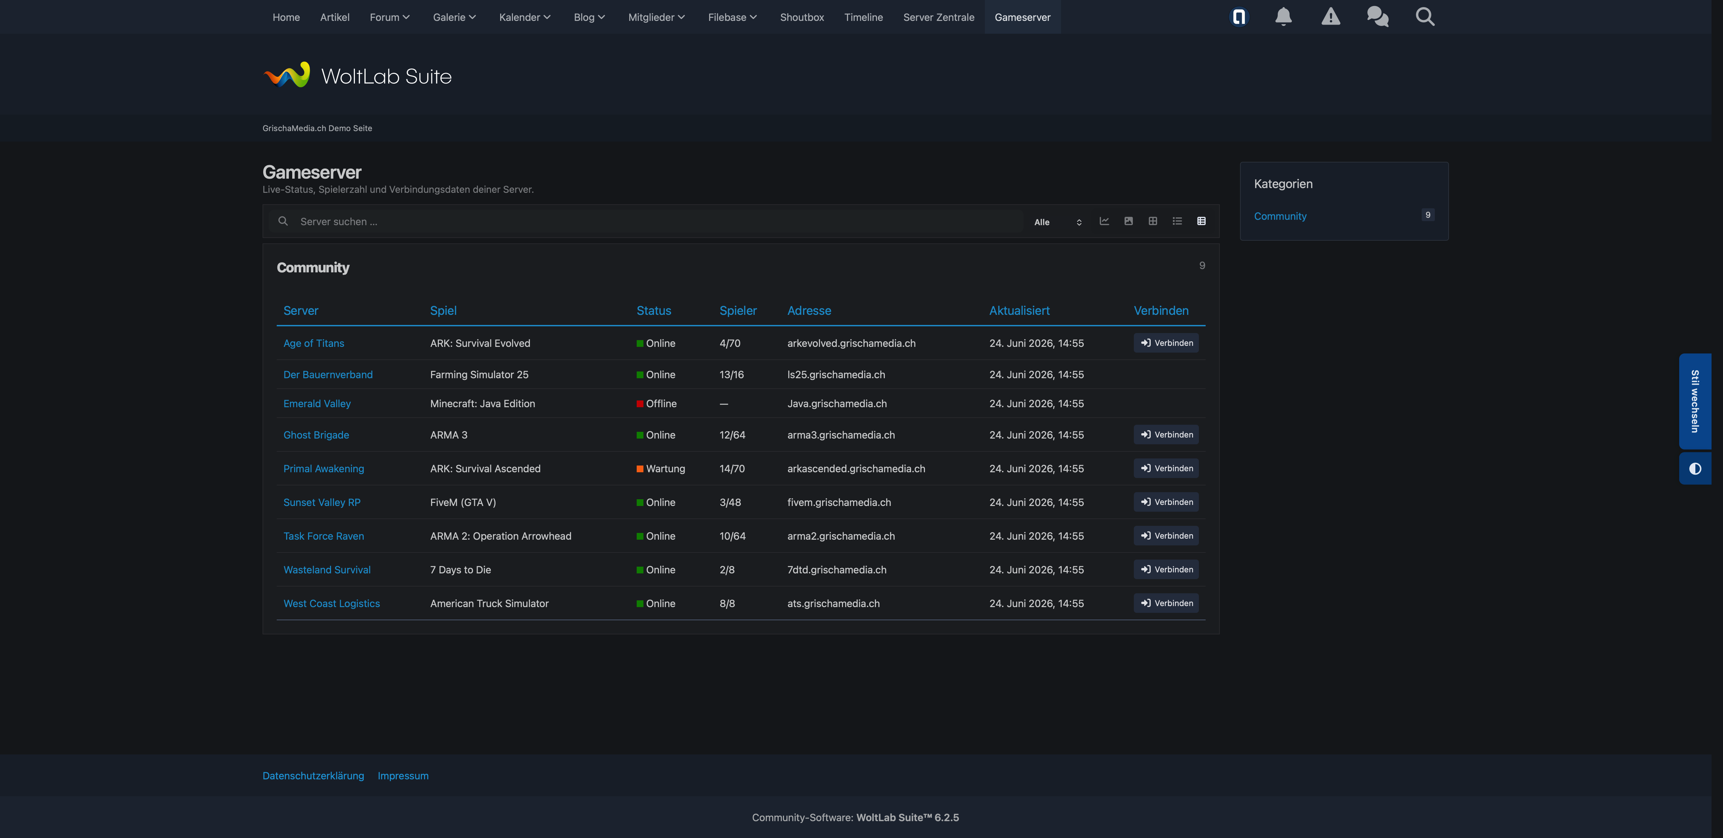This screenshot has height=838, width=1723.
Task: Connect to the Age of Titans server
Action: (x=1166, y=343)
